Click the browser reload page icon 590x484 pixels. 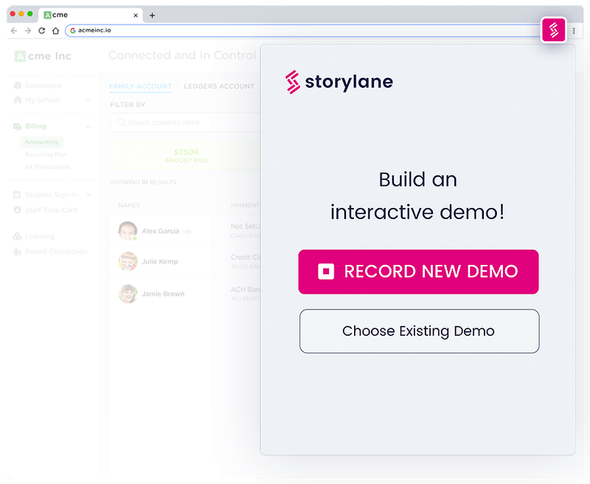42,31
